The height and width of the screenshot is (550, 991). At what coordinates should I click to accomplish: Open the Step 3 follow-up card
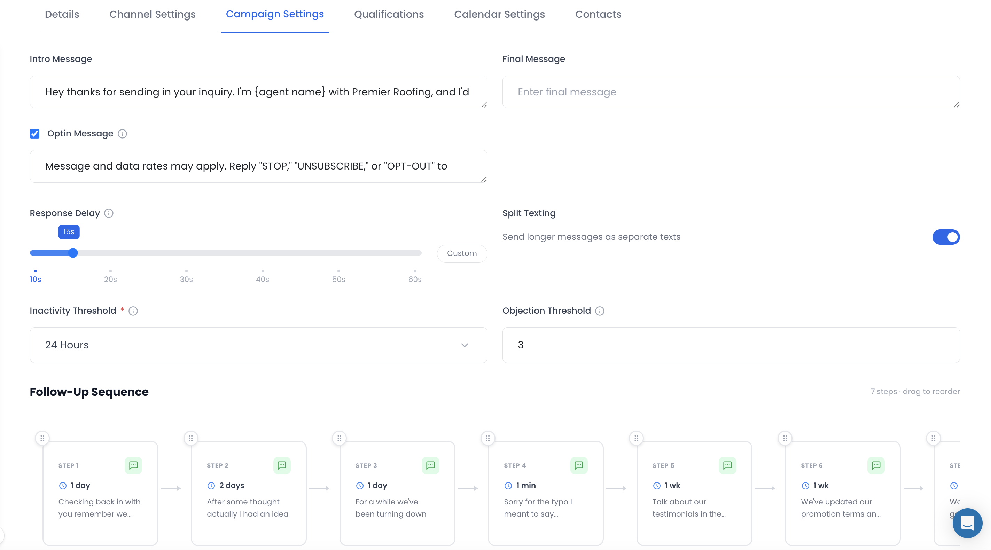click(397, 500)
